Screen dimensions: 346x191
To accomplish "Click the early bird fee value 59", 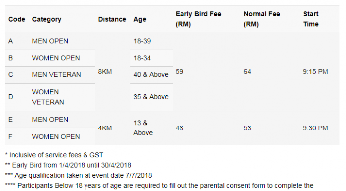I will [179, 72].
